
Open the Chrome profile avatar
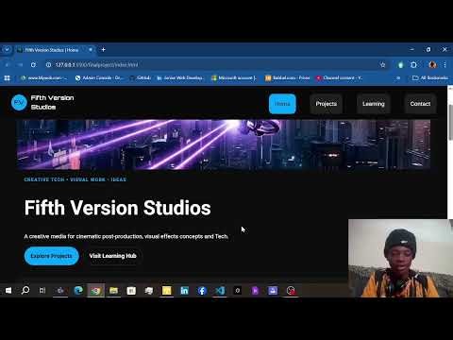(432, 65)
